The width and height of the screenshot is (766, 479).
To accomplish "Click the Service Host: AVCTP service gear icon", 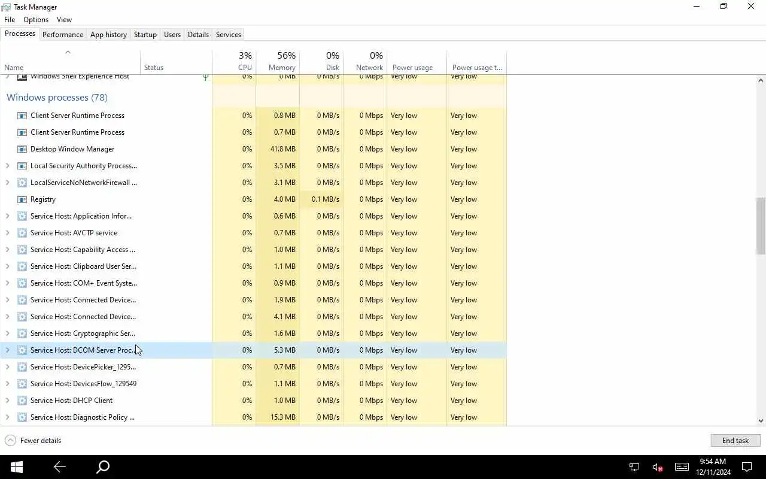I will point(22,233).
